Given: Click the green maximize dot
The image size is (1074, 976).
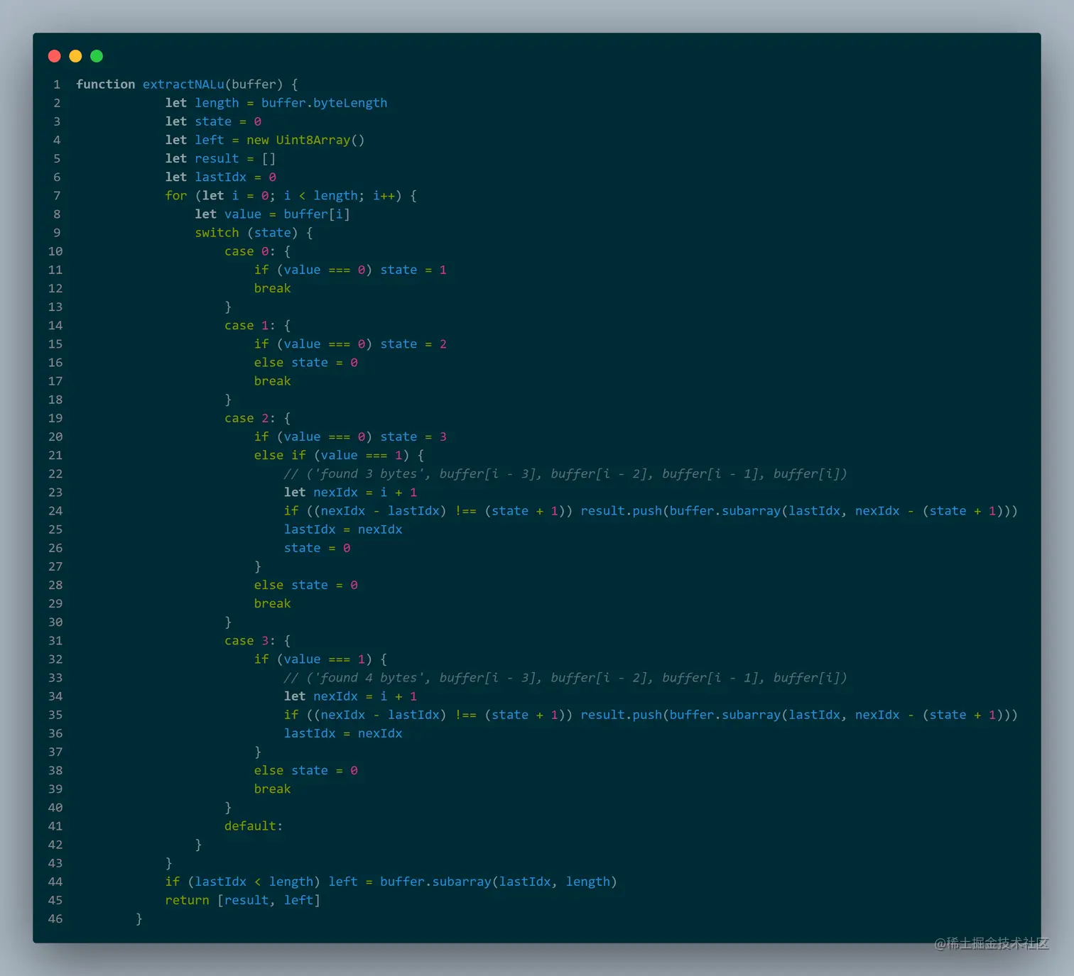Looking at the screenshot, I should tap(97, 56).
